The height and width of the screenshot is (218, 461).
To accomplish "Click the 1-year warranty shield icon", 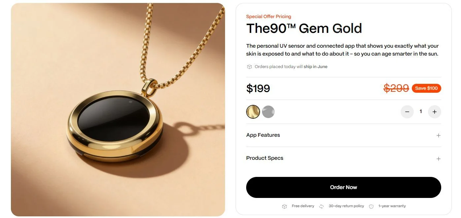I will pyautogui.click(x=371, y=206).
